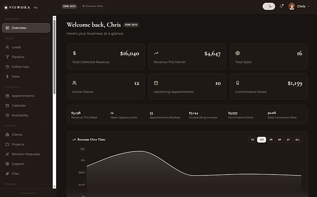Click the Clients icon in sidebar
This screenshot has height=197, width=317.
pos(7,134)
